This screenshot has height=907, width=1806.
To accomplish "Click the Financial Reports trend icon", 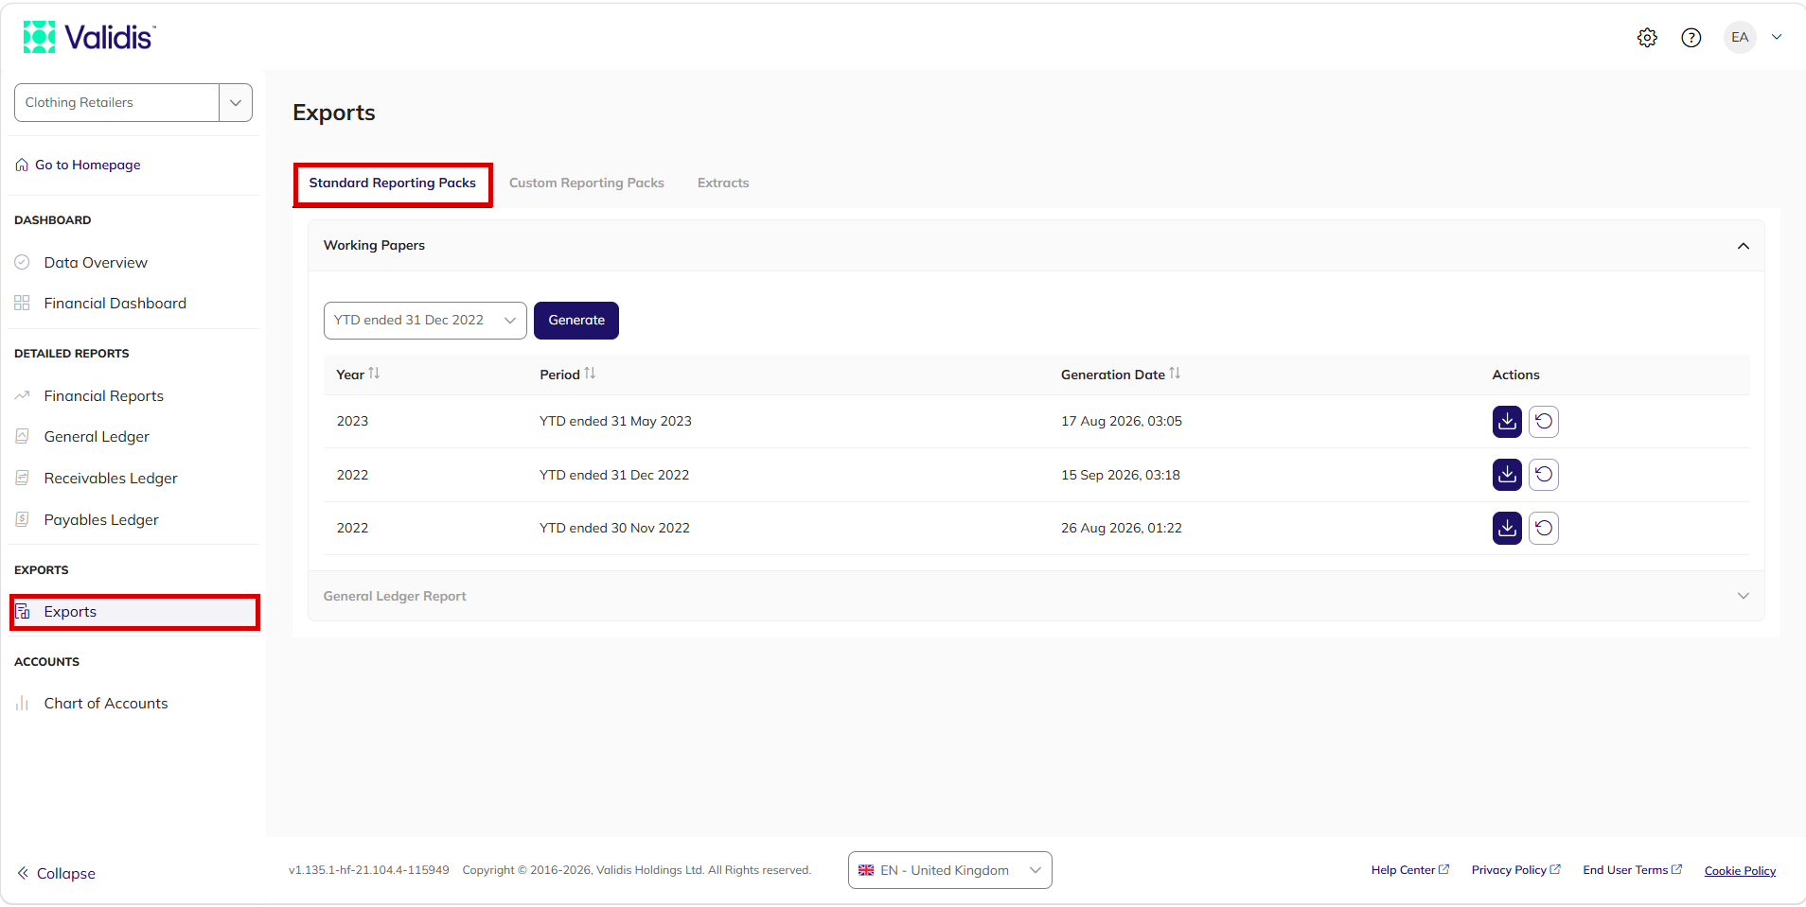I will click(x=22, y=395).
